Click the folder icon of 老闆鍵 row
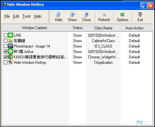155x127 pixels. (x=11, y=41)
